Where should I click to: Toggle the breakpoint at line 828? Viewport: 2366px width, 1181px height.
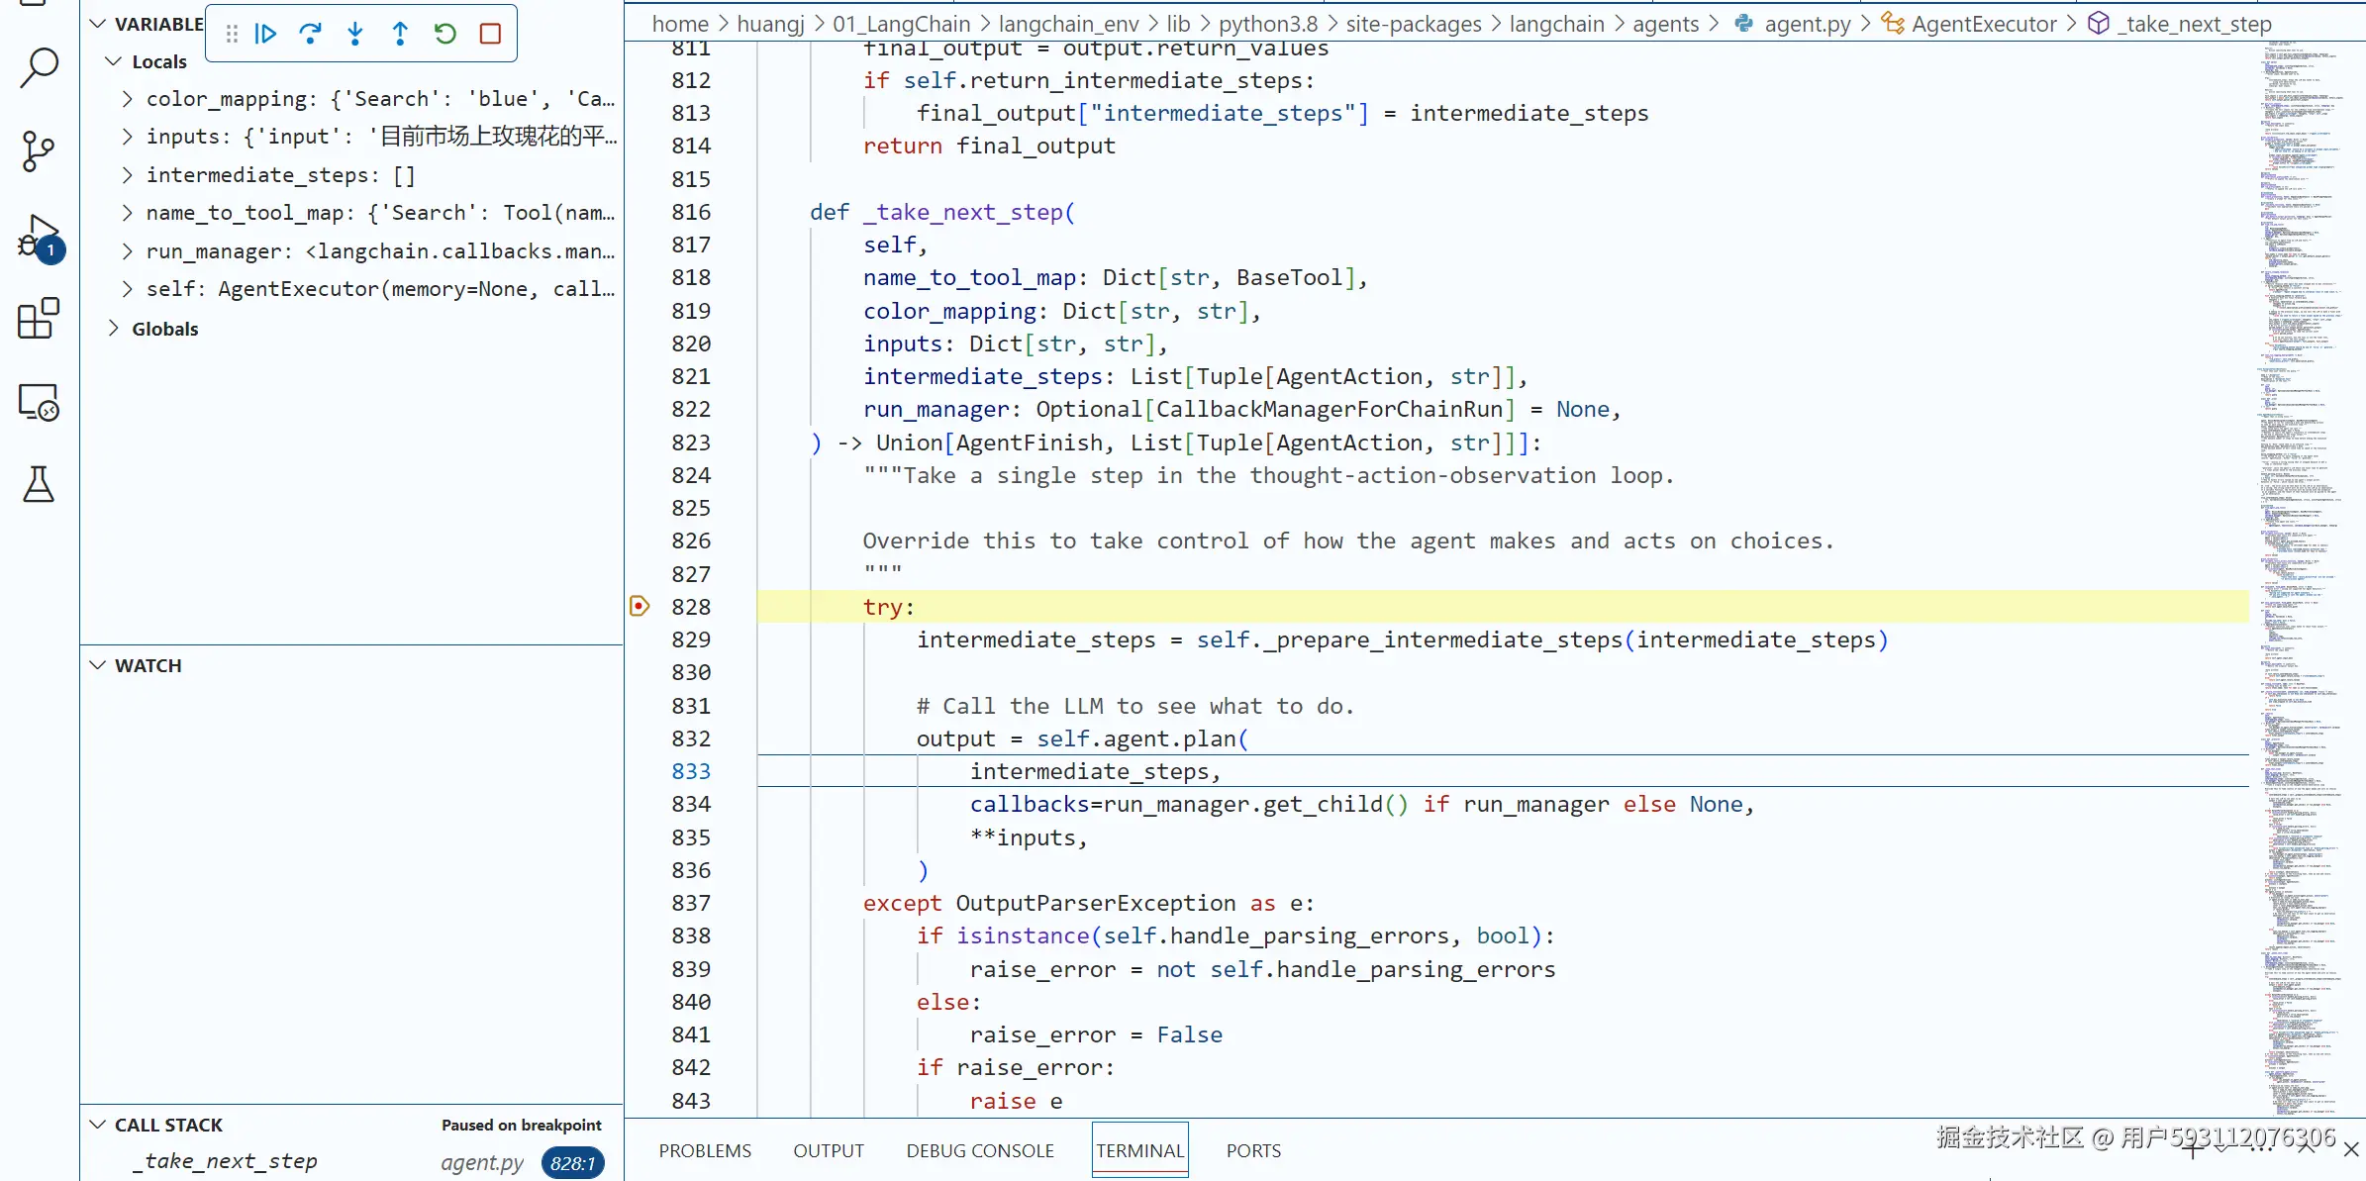point(640,606)
